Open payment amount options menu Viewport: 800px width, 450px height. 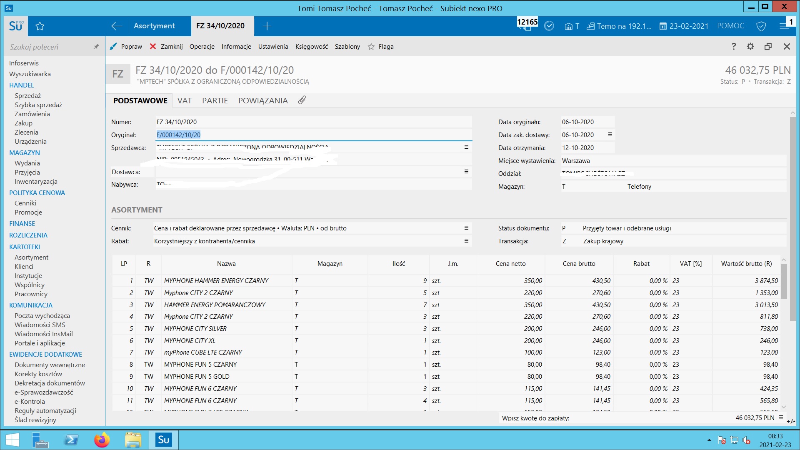coord(781,417)
